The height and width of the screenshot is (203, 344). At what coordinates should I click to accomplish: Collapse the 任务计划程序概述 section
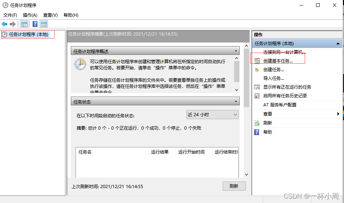pos(236,51)
